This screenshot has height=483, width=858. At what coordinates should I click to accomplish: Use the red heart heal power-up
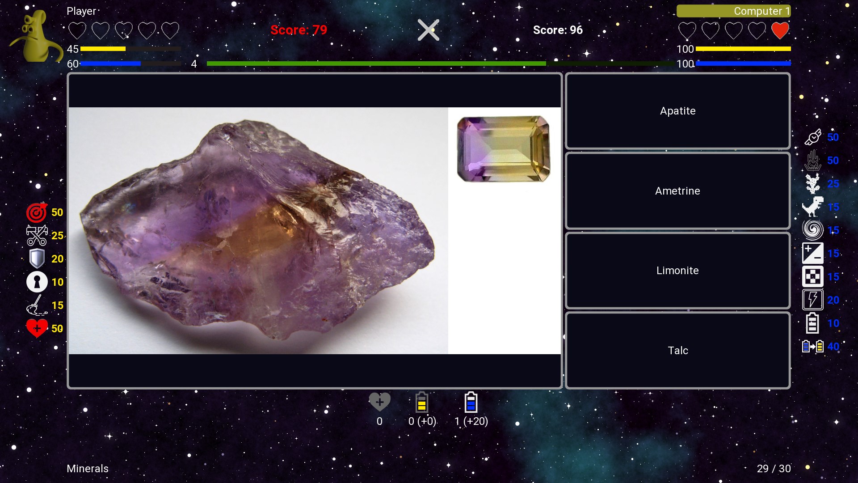tap(37, 328)
